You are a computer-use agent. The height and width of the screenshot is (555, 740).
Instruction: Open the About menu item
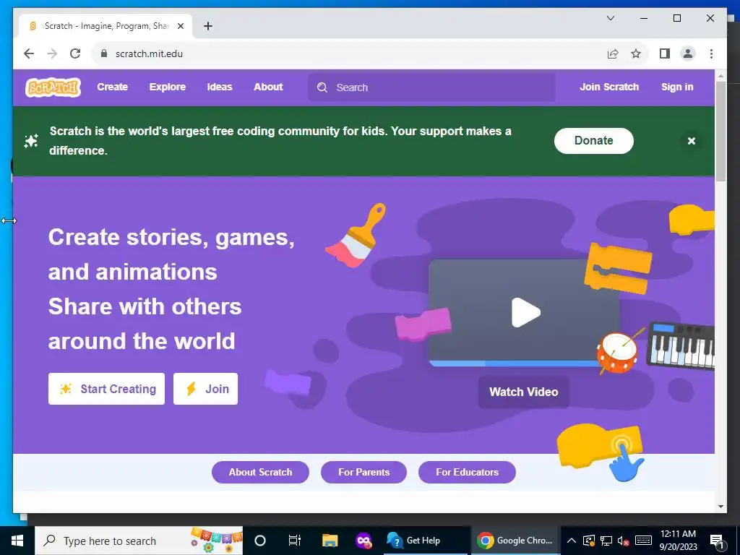pos(268,87)
